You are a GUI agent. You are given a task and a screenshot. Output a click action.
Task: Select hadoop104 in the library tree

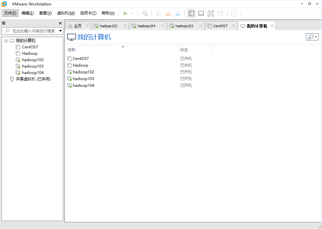pos(33,73)
